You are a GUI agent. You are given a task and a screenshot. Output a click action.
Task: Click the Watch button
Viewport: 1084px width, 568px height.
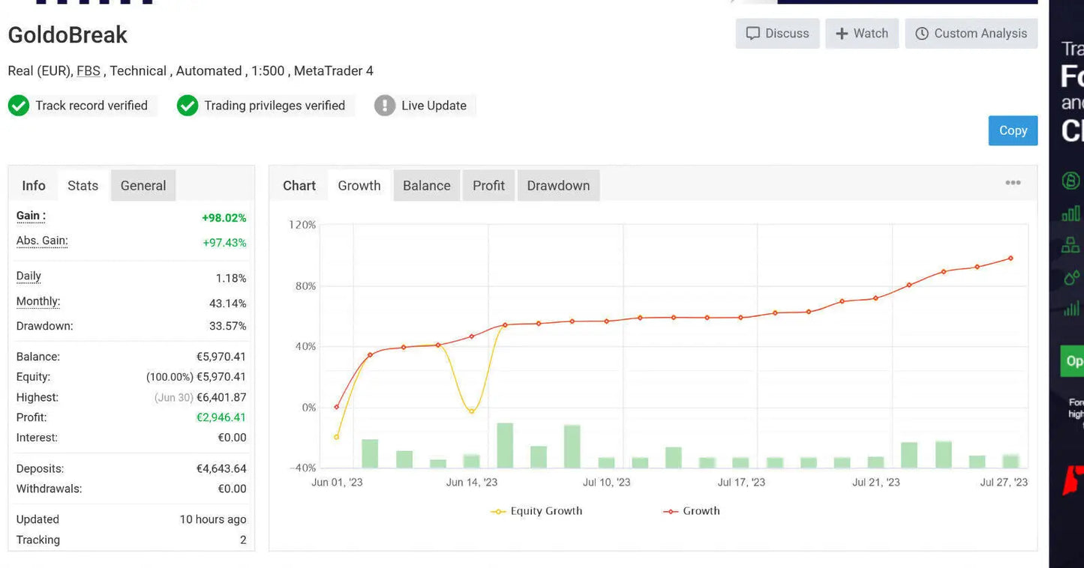coord(862,34)
